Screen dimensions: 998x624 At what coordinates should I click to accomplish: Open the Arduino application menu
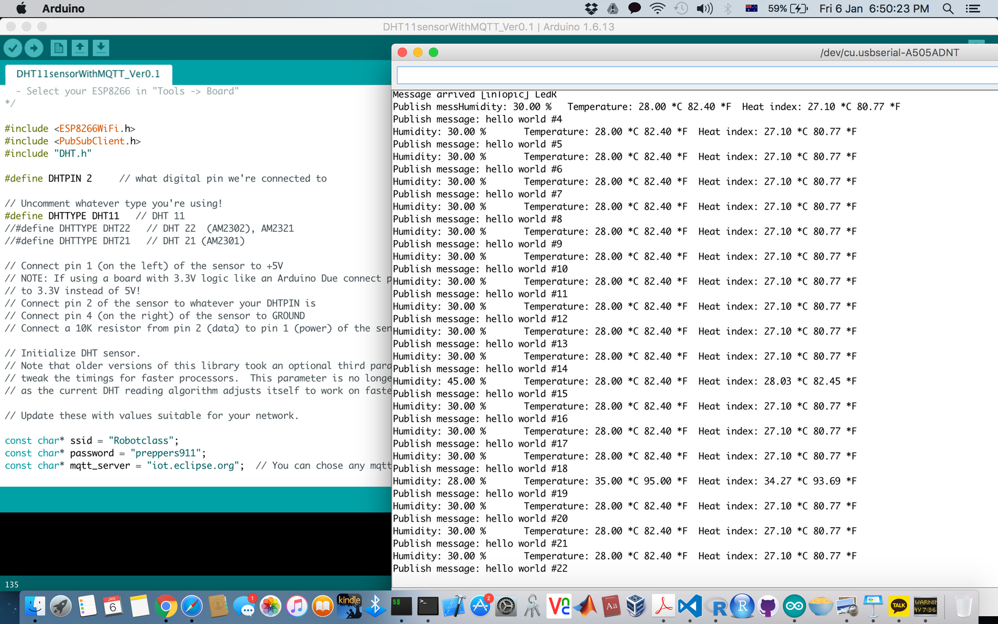(63, 9)
